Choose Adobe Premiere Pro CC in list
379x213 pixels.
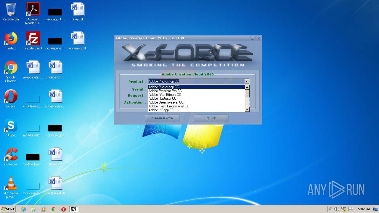tap(196, 91)
